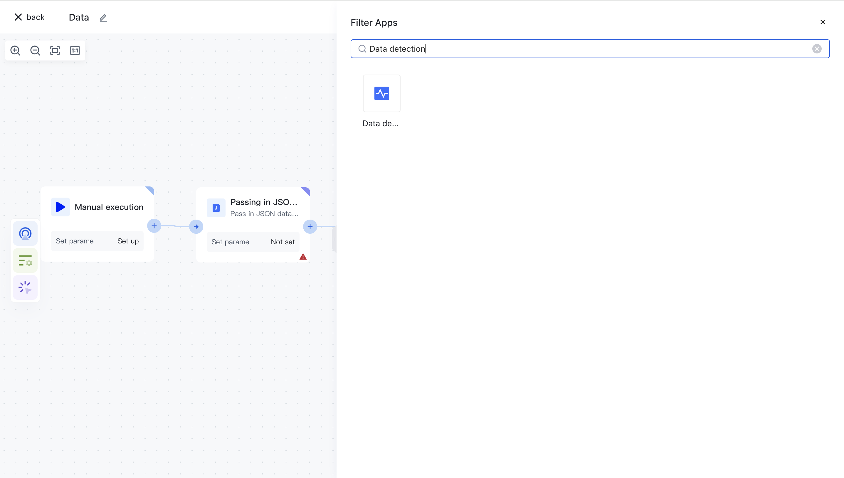The height and width of the screenshot is (478, 844).
Task: Open Set up for Manual execution parameters
Action: click(128, 241)
